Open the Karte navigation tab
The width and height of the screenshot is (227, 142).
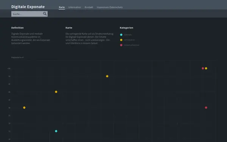tap(62, 7)
